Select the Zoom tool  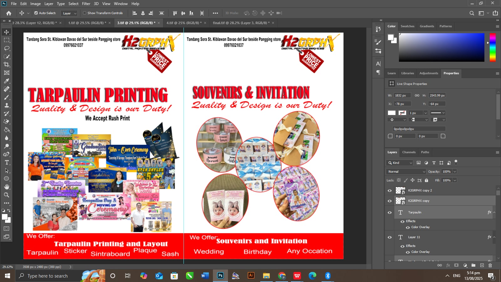pyautogui.click(x=7, y=195)
